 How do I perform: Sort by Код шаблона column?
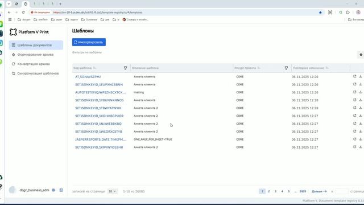click(94, 68)
